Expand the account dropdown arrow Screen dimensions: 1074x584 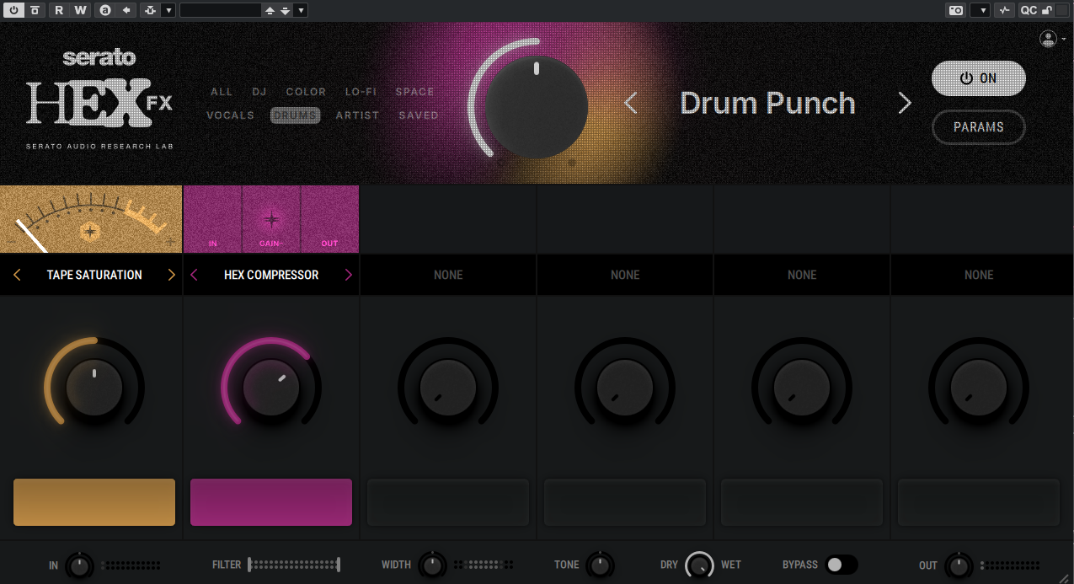pos(1064,40)
